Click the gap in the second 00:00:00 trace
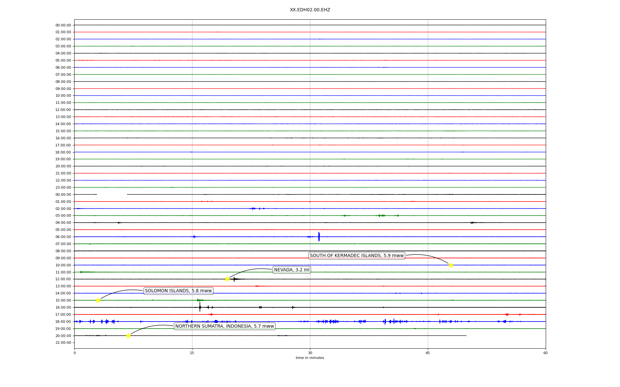Viewport: 620px width, 387px height. click(112, 194)
